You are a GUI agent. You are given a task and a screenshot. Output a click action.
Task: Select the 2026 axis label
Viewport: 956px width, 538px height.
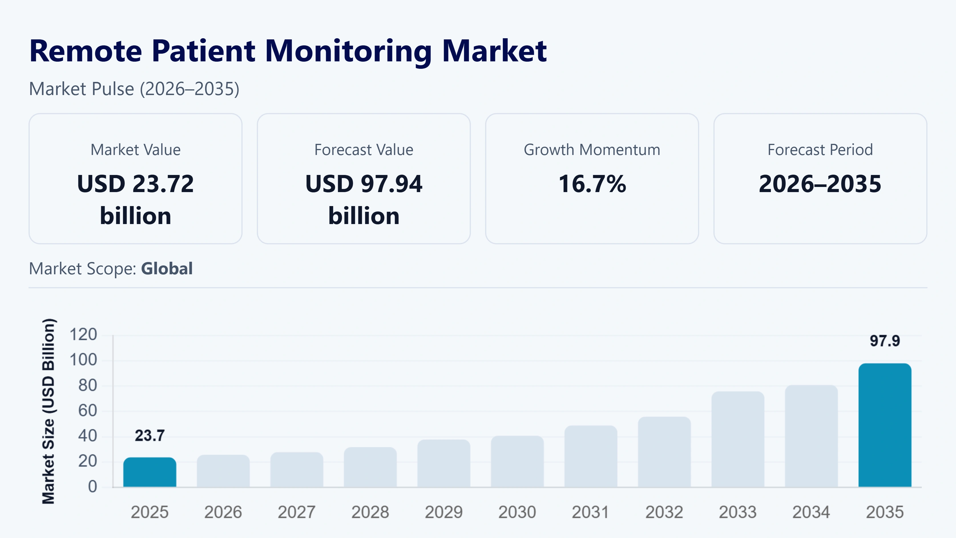tap(223, 512)
